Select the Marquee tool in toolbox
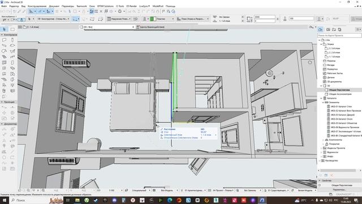 pos(12,29)
